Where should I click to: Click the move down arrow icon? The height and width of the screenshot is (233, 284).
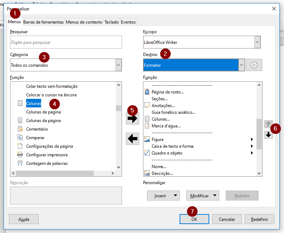coord(268,135)
